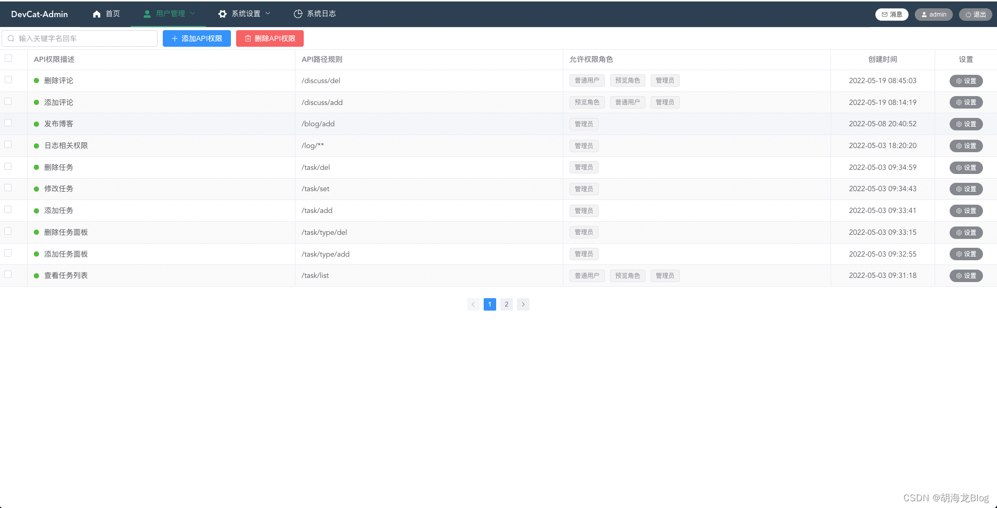The height and width of the screenshot is (508, 997).
Task: Focus the 输入关键字名回车 search field
Action: [x=80, y=38]
